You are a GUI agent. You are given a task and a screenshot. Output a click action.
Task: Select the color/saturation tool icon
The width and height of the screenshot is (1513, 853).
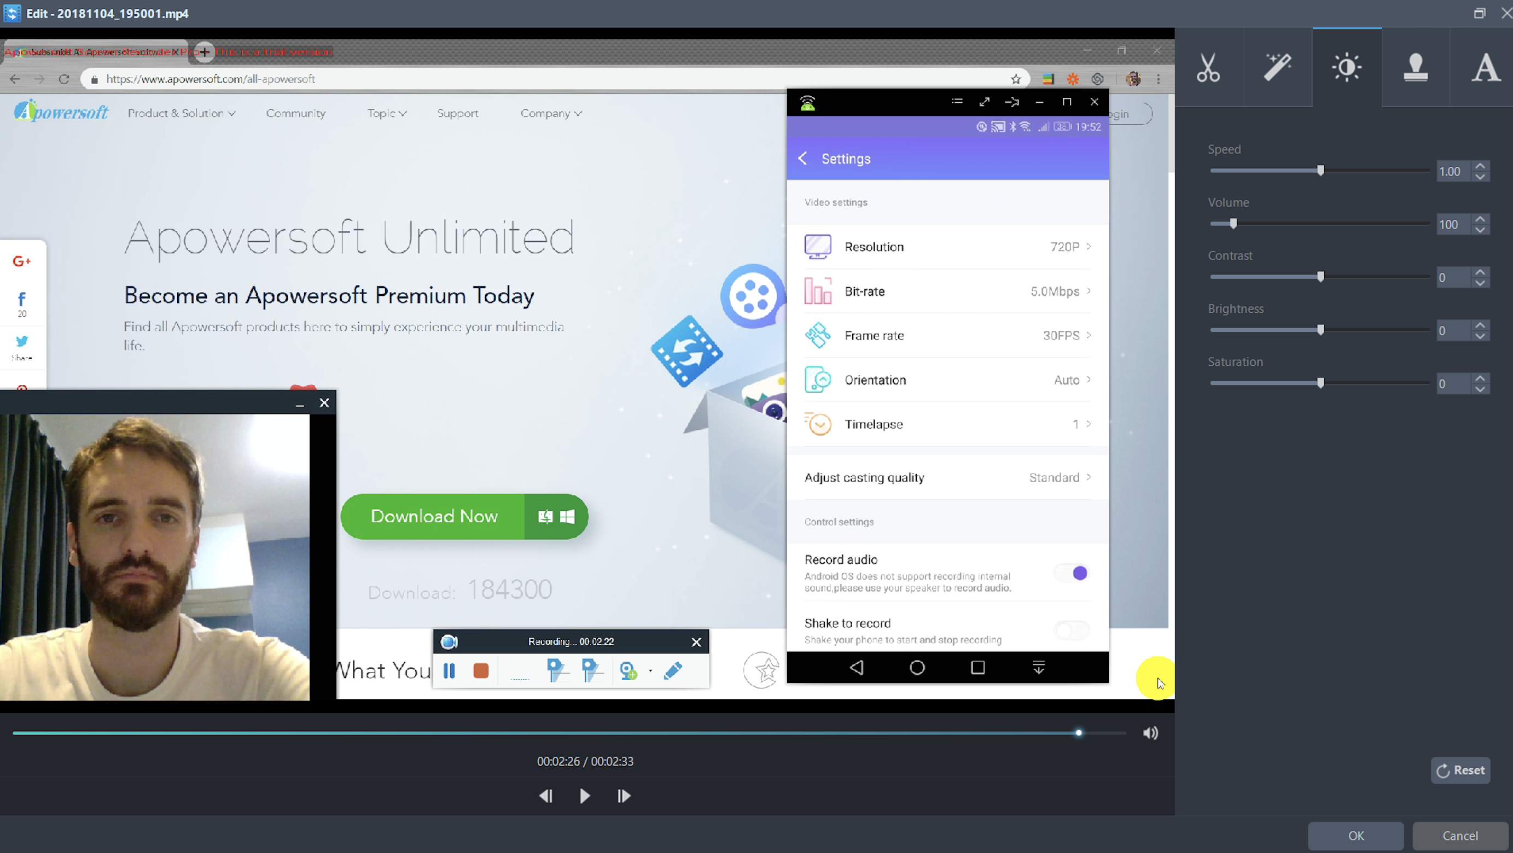click(1347, 68)
